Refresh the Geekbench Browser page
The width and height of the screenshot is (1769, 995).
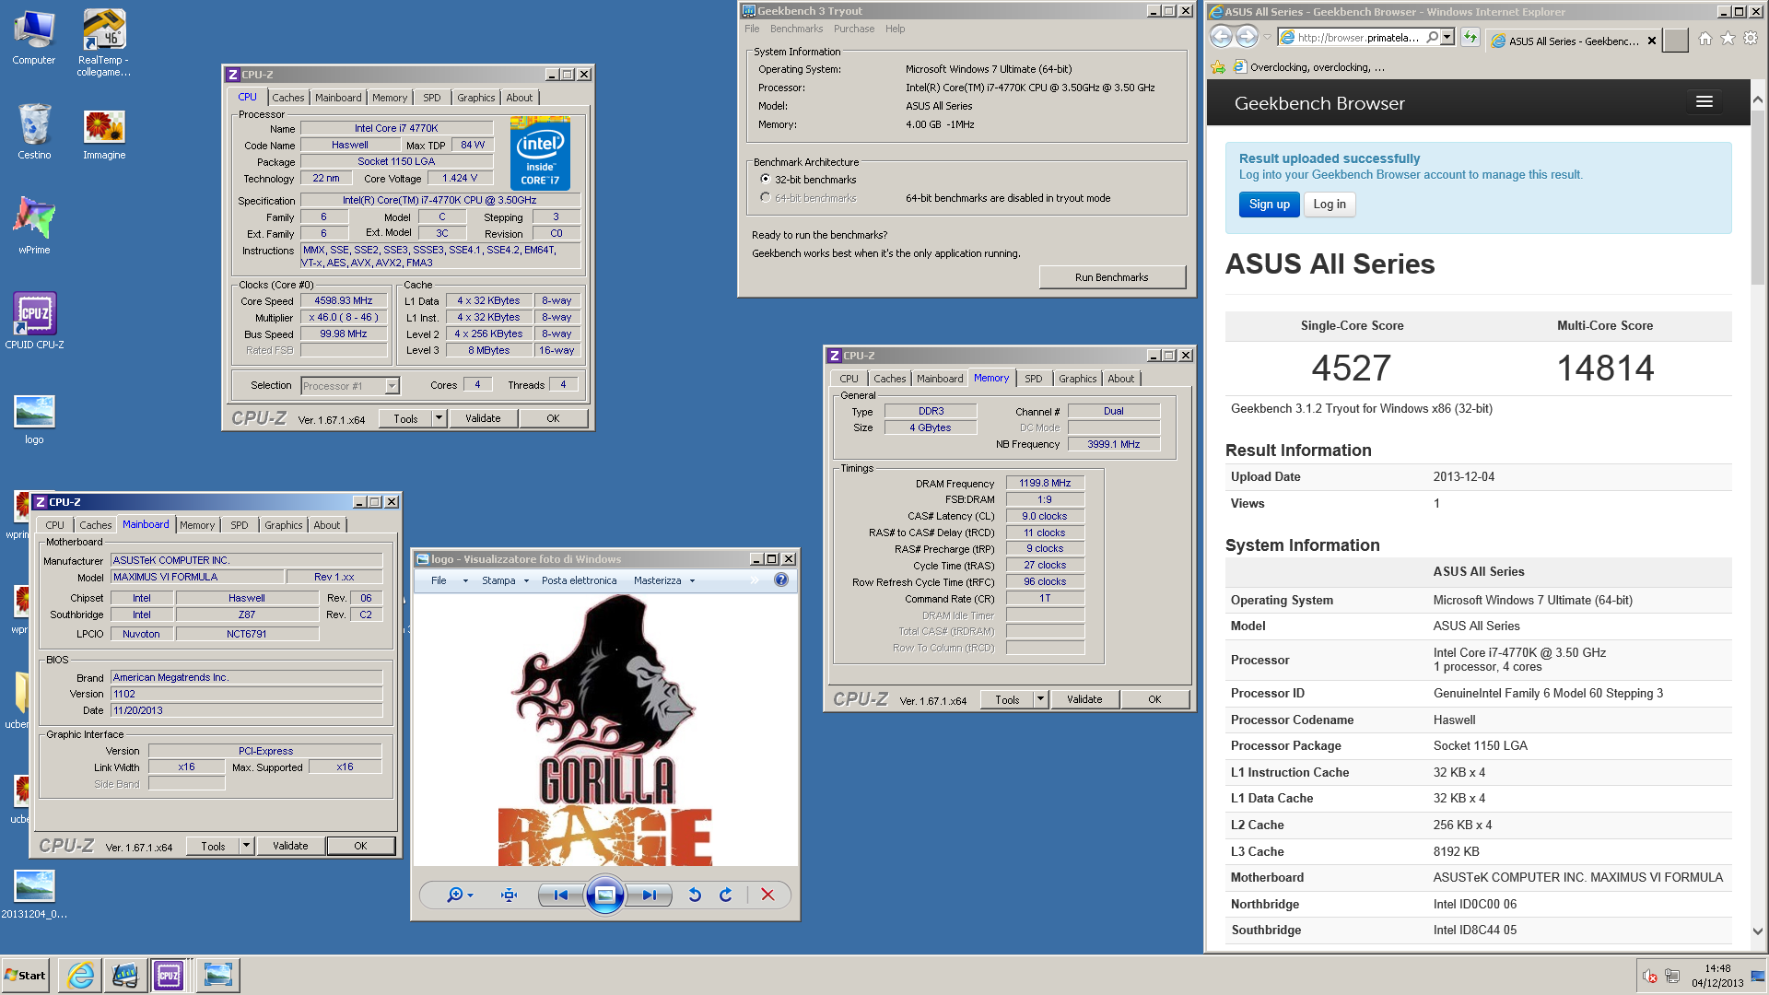(1470, 38)
